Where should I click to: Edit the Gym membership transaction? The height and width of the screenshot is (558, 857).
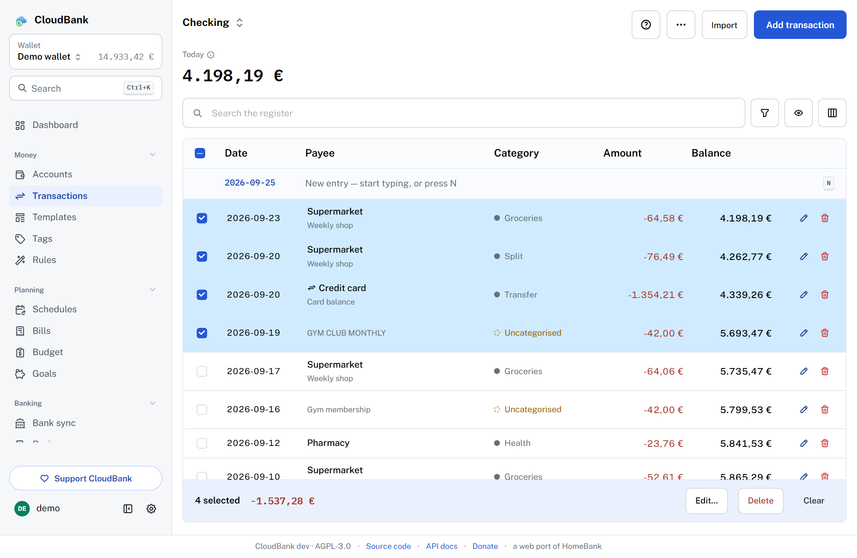point(804,409)
